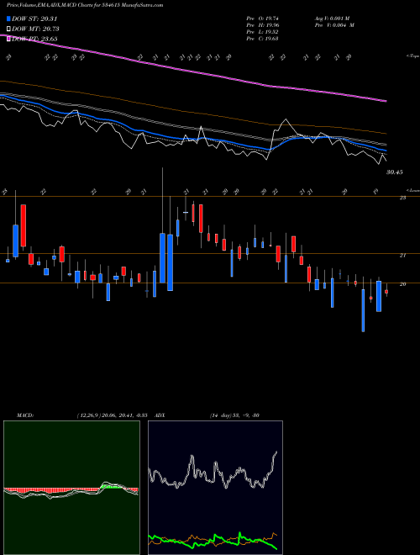This screenshot has height=555, width=420.
Task: Click the magenta DOW PT legend swatch
Action: tap(8, 39)
